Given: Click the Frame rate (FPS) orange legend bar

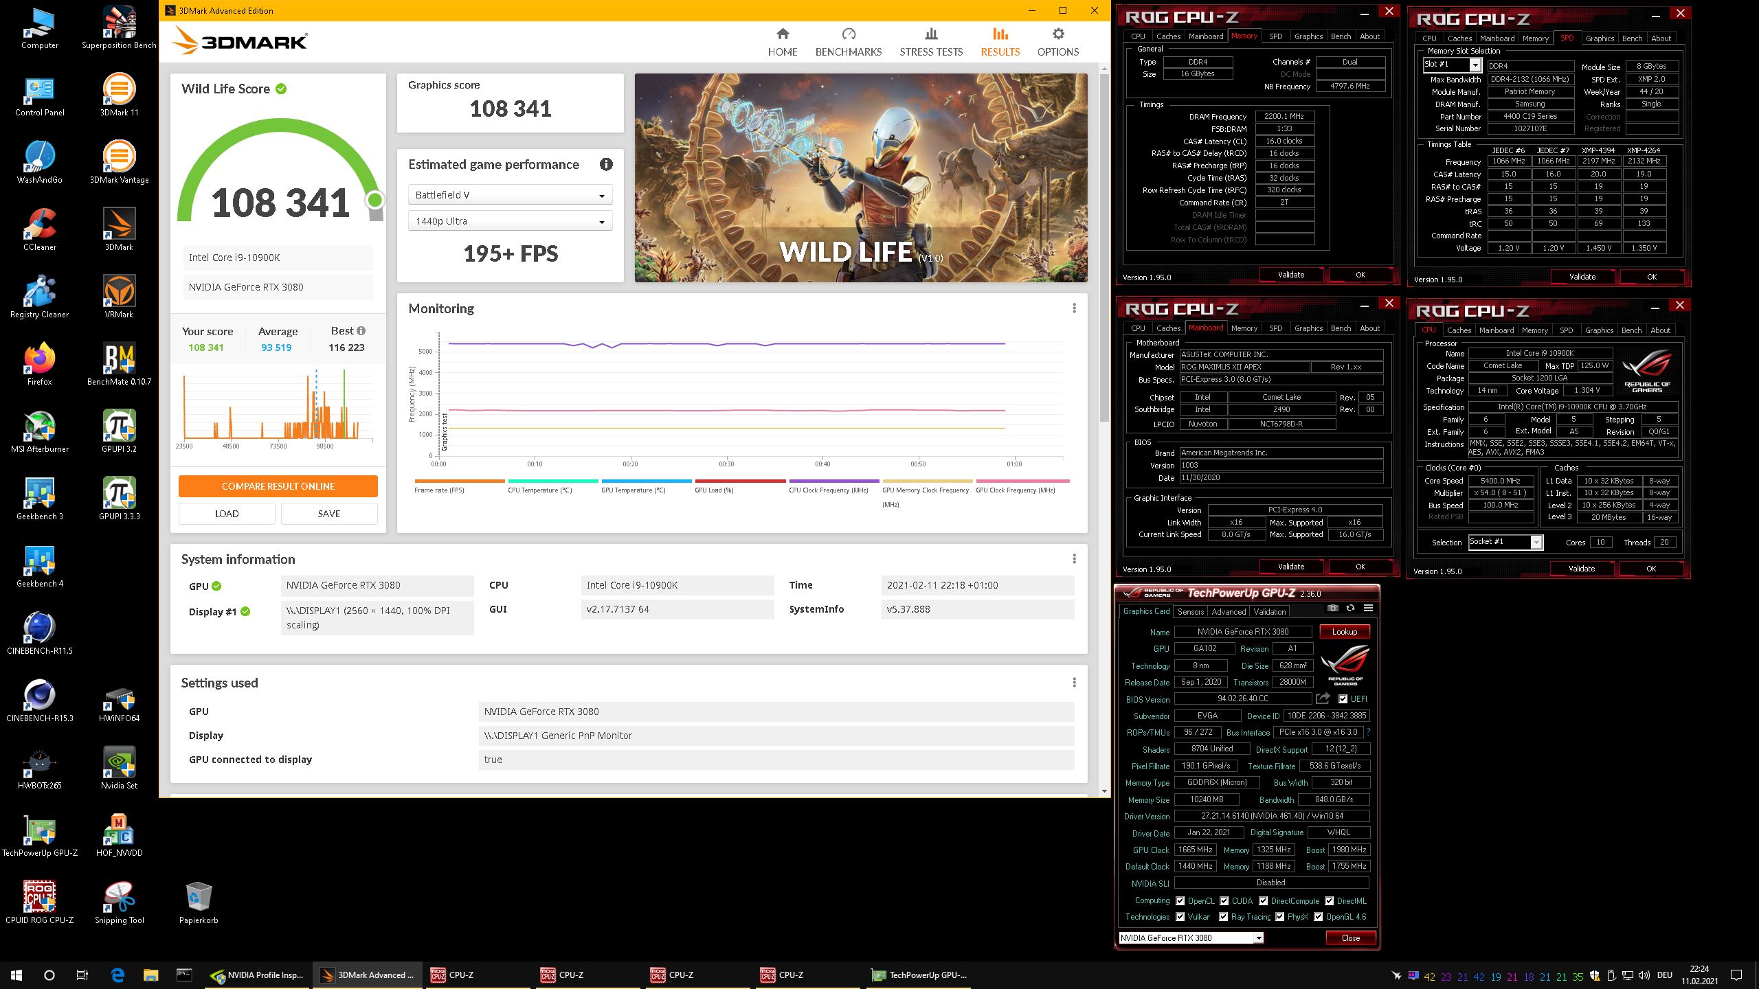Looking at the screenshot, I should pos(460,481).
